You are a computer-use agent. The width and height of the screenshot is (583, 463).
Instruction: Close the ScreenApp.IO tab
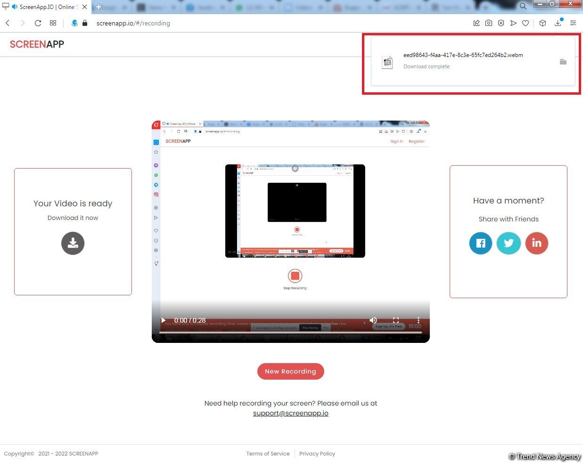coord(85,7)
